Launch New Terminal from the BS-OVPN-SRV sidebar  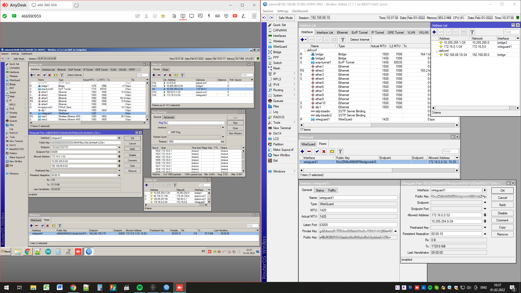click(x=282, y=128)
